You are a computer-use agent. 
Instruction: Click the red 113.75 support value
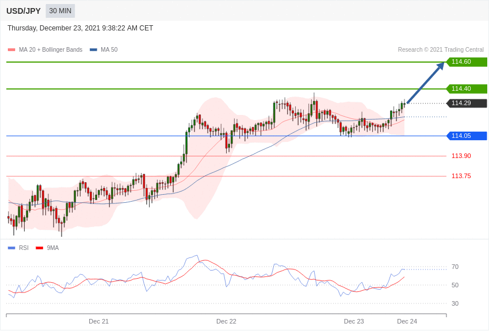(461, 176)
